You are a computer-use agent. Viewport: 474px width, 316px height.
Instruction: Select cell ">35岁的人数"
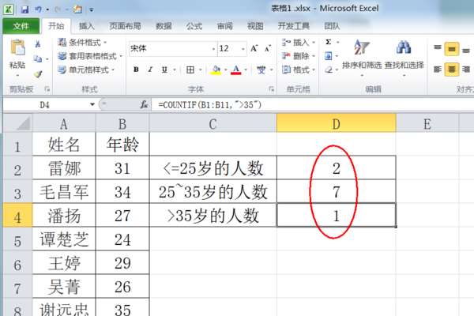(213, 216)
